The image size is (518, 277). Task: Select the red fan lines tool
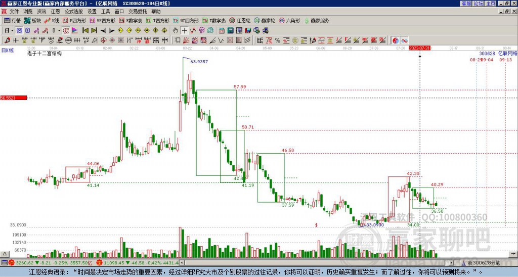point(186,40)
